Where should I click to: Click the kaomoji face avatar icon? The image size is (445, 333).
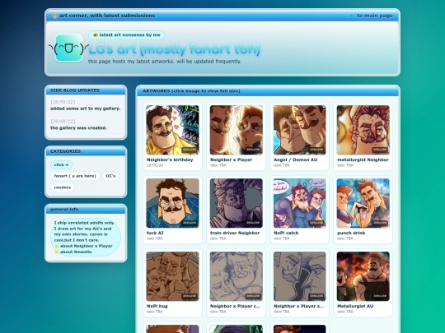pos(68,48)
